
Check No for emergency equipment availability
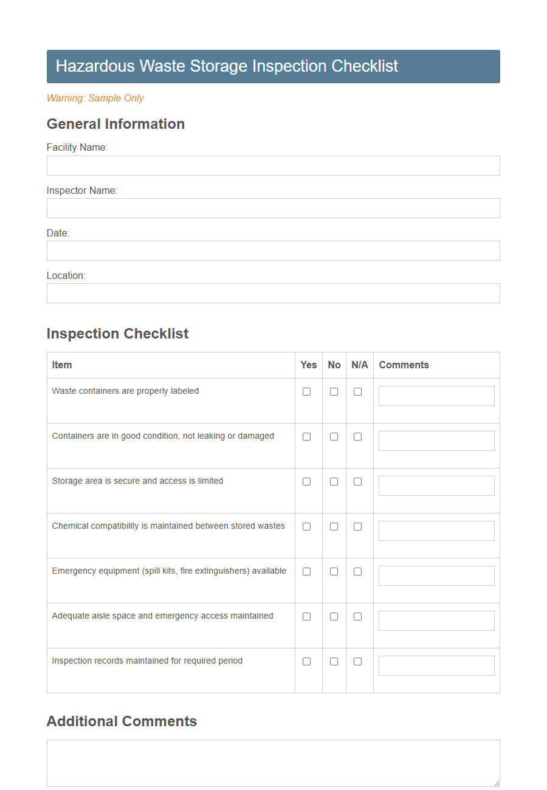click(x=333, y=571)
